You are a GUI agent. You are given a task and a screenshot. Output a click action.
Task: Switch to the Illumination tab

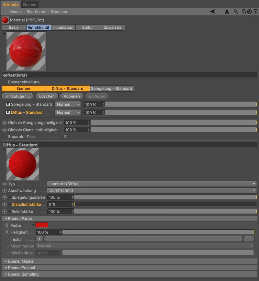tap(63, 27)
